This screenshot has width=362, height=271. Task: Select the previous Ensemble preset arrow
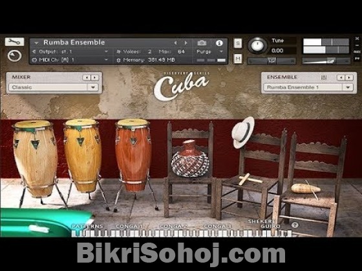341,77
